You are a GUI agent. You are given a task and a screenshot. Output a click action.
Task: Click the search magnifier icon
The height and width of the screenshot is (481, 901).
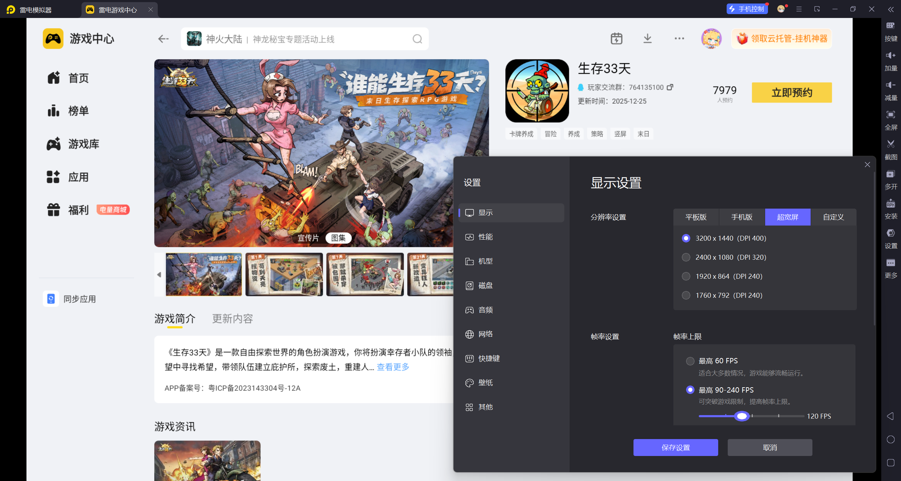(x=417, y=39)
